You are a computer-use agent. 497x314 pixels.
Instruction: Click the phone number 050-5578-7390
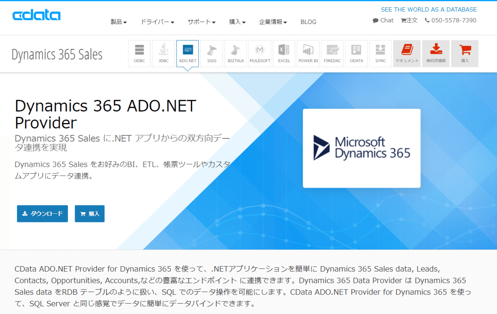pyautogui.click(x=451, y=20)
